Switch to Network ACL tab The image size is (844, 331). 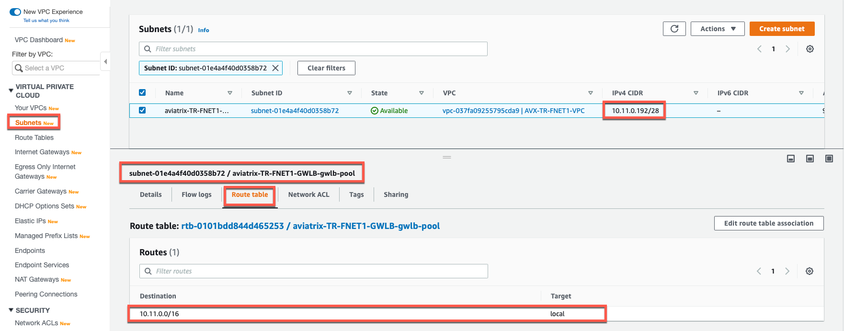pyautogui.click(x=309, y=194)
